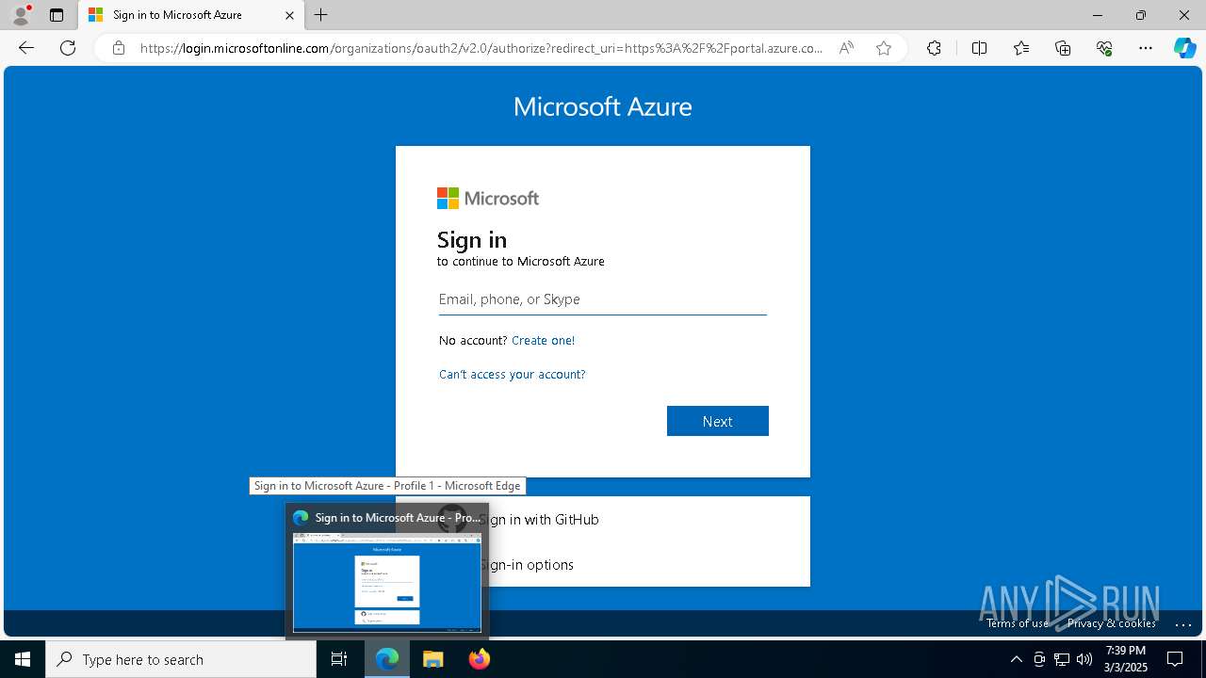Go back with the back arrow

pyautogui.click(x=26, y=48)
